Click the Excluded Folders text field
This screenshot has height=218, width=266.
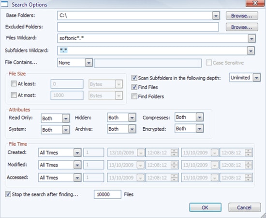tap(138, 27)
